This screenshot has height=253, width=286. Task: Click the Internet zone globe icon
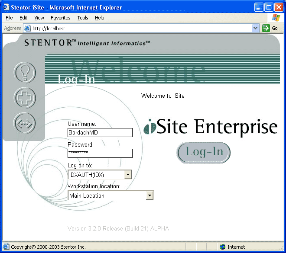point(223,247)
